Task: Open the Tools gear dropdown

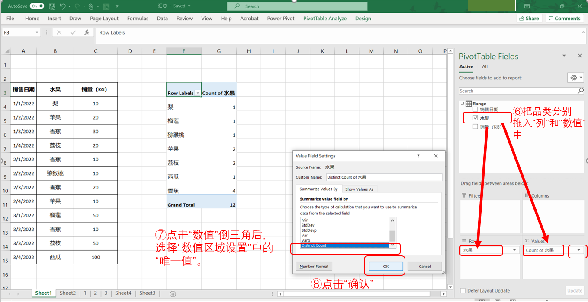Action: pos(575,78)
